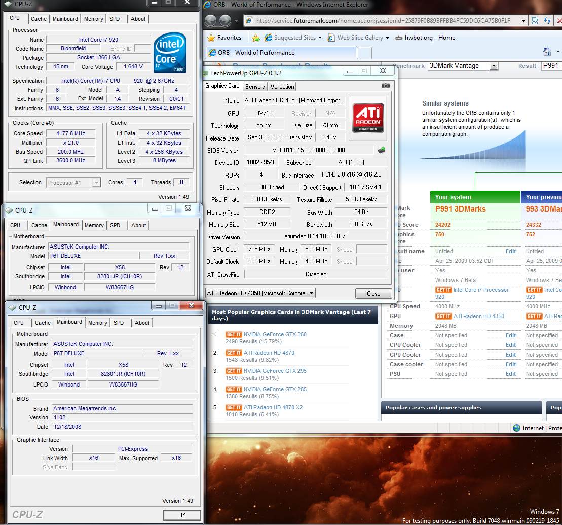Open ATI Radeon HD 4870 X2 link
This screenshot has width=562, height=525.
tap(273, 407)
